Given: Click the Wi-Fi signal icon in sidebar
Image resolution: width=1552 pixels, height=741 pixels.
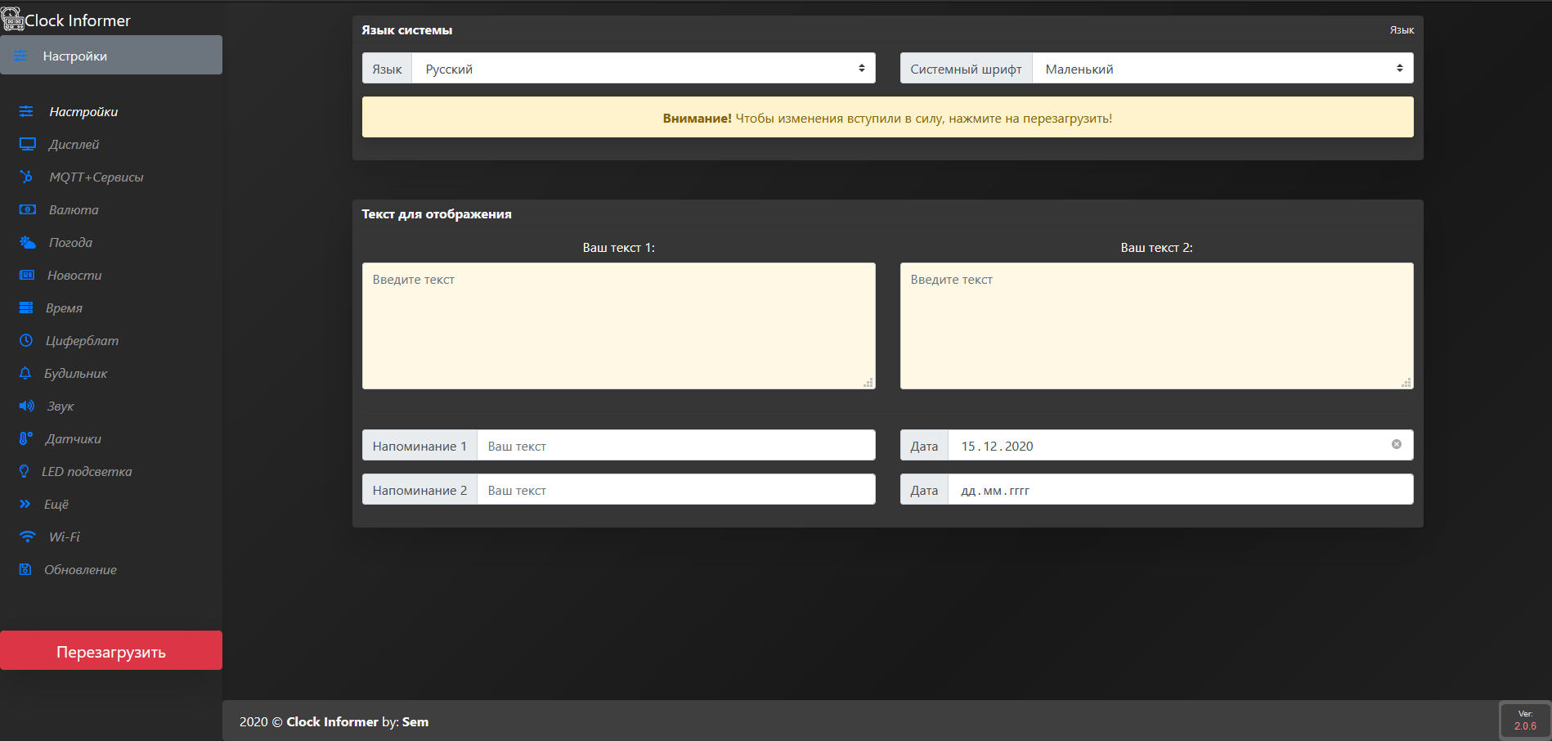Looking at the screenshot, I should pos(27,537).
